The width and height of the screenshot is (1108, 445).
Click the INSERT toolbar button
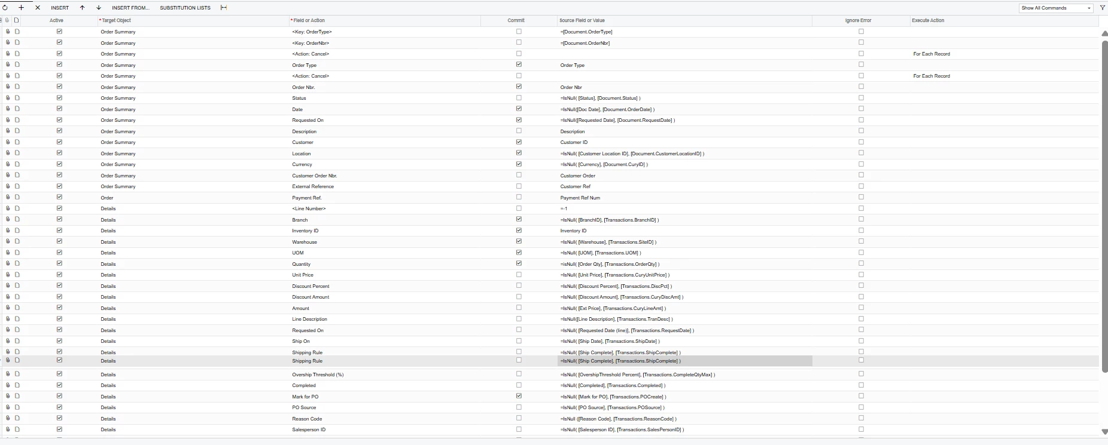coord(60,8)
